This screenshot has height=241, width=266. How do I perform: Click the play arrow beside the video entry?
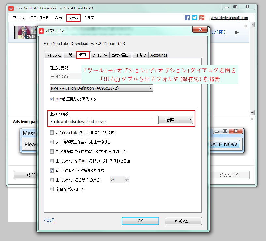coord(237,32)
